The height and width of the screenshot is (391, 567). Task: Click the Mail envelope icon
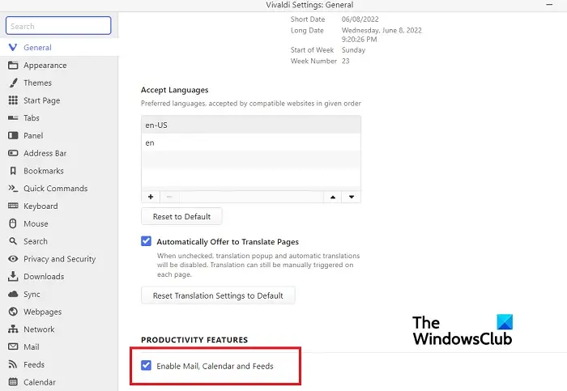13,346
